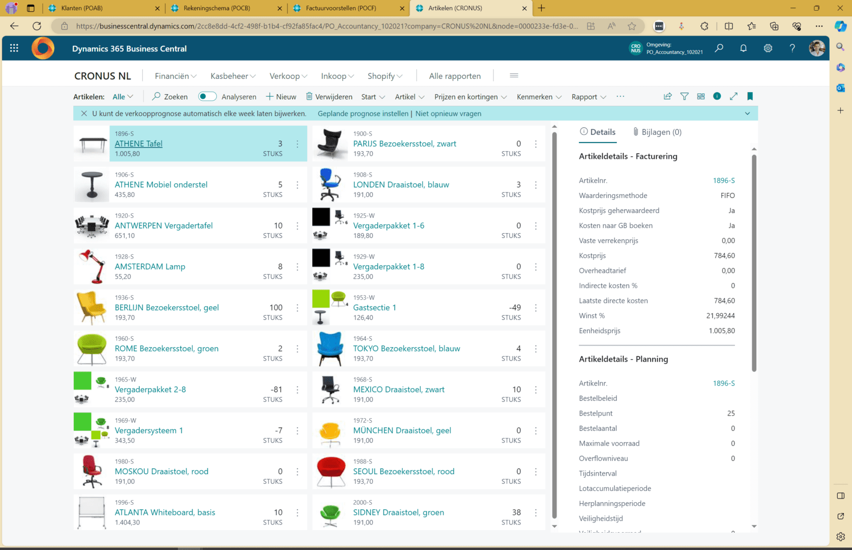Open row menu for SIDNEY Draaistoel, groen
The width and height of the screenshot is (852, 550).
536,512
